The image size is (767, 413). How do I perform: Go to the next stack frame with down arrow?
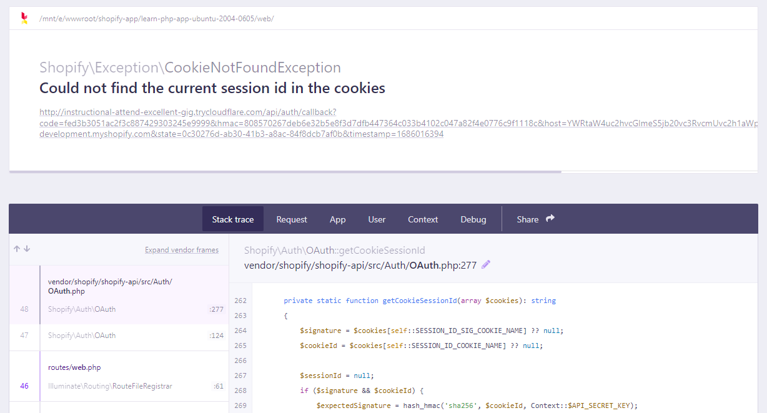pos(27,249)
